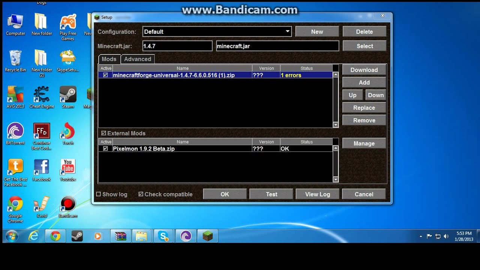The image size is (480, 270).
Task: Open SkypeSetup desktop icon
Action: coord(68,61)
